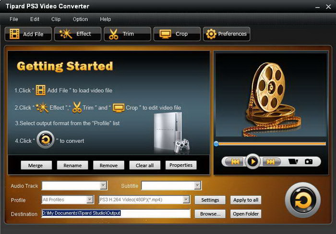Click the Merge button
Viewport: 336px width, 234px height.
36,165
